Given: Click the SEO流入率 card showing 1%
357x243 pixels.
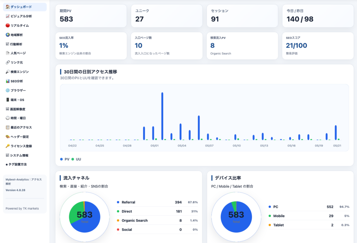Looking at the screenshot, I should (91, 46).
